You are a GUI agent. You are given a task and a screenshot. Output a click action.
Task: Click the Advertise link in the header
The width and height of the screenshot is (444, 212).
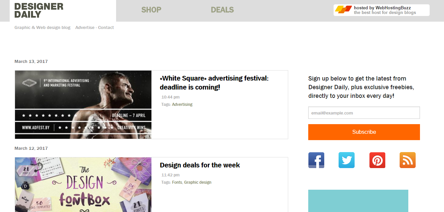click(x=85, y=28)
